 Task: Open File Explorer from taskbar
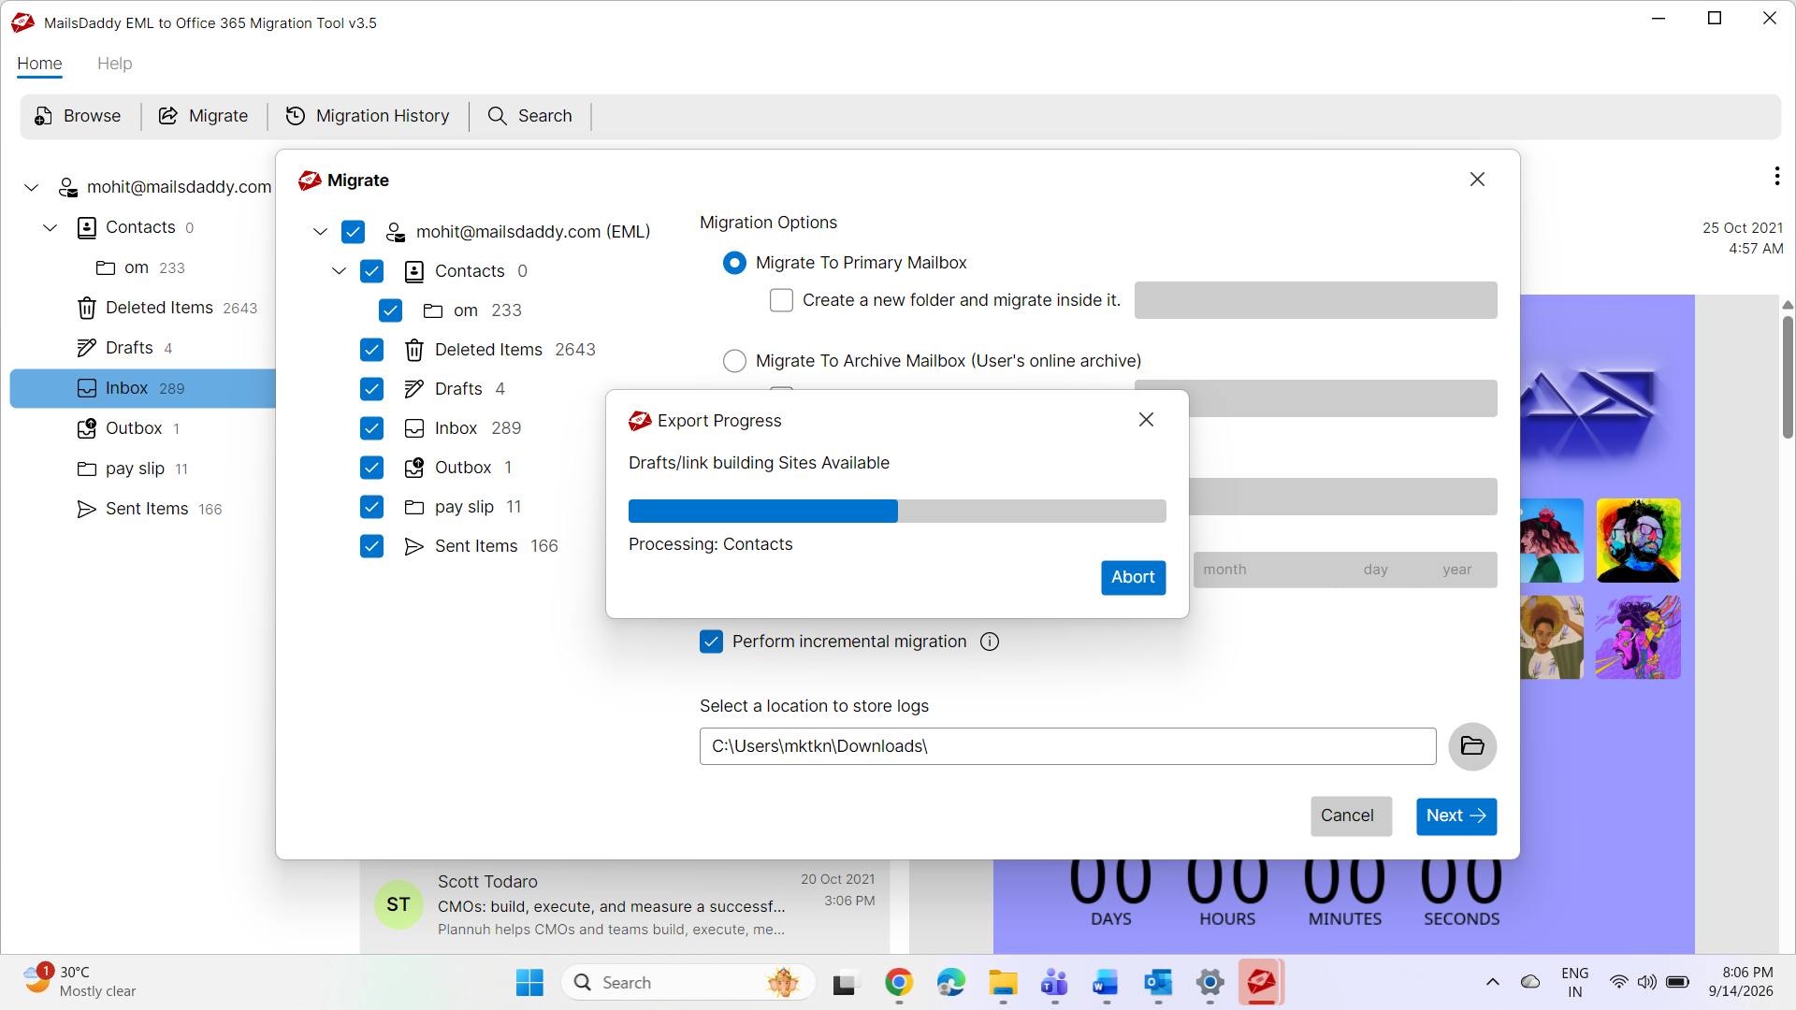pyautogui.click(x=1003, y=983)
